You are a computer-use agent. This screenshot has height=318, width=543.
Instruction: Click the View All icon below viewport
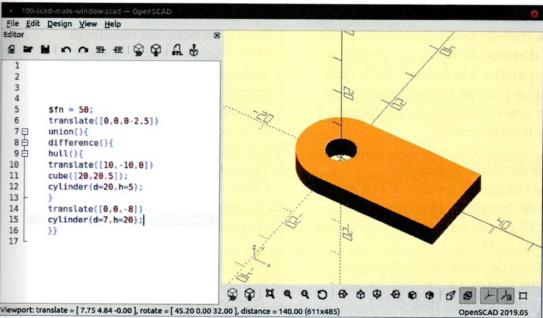[270, 296]
